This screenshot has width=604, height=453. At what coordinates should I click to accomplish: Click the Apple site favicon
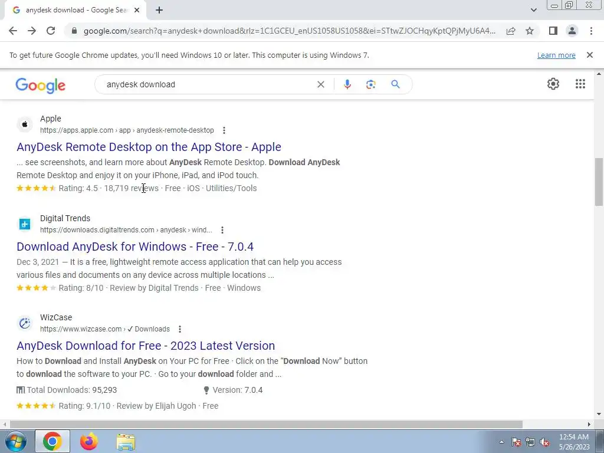pos(25,124)
